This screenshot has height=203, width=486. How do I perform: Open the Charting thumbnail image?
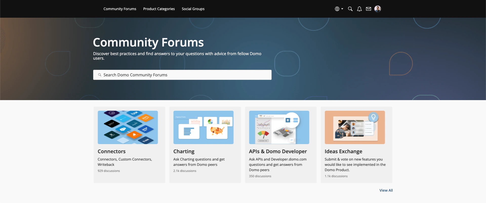pyautogui.click(x=204, y=127)
